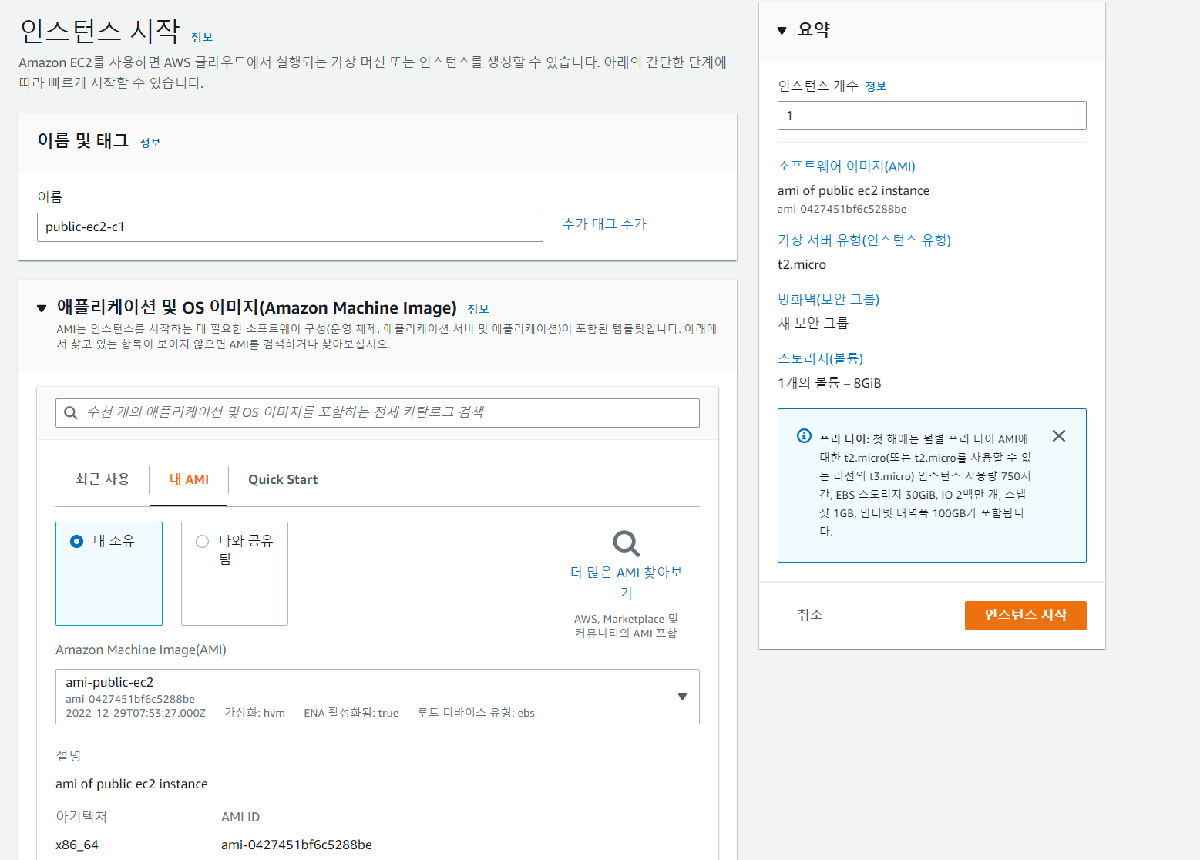Open the 방화벽(보안 그룹) link
This screenshot has width=1200, height=860.
pos(828,299)
